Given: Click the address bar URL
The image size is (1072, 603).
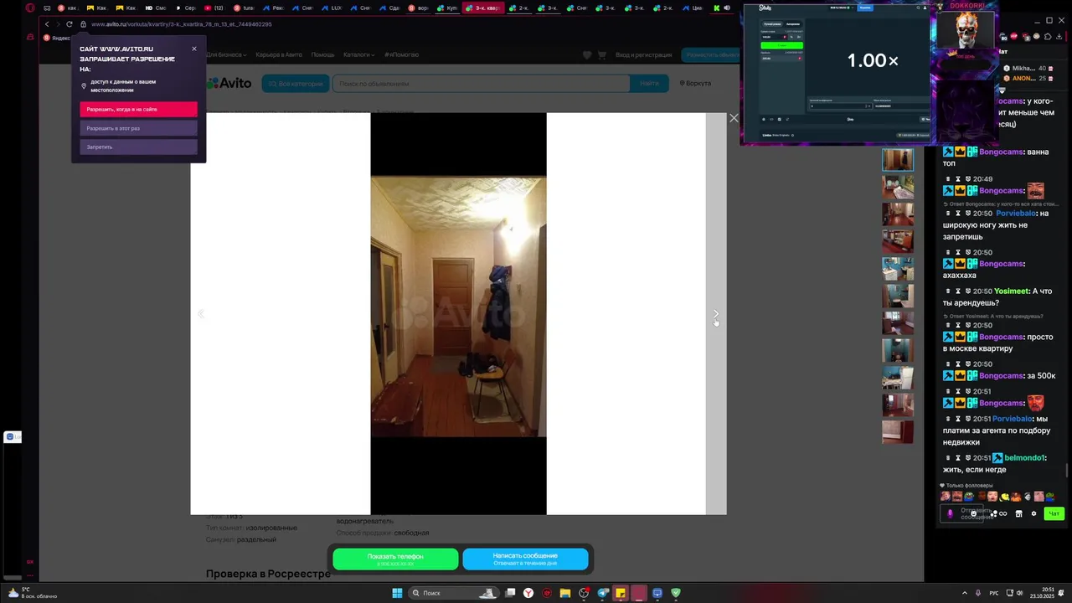Looking at the screenshot, I should coord(182,24).
